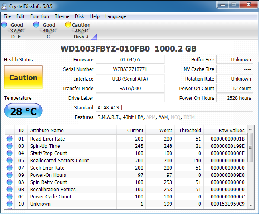Select the C: drive status orb

[x=36, y=24]
